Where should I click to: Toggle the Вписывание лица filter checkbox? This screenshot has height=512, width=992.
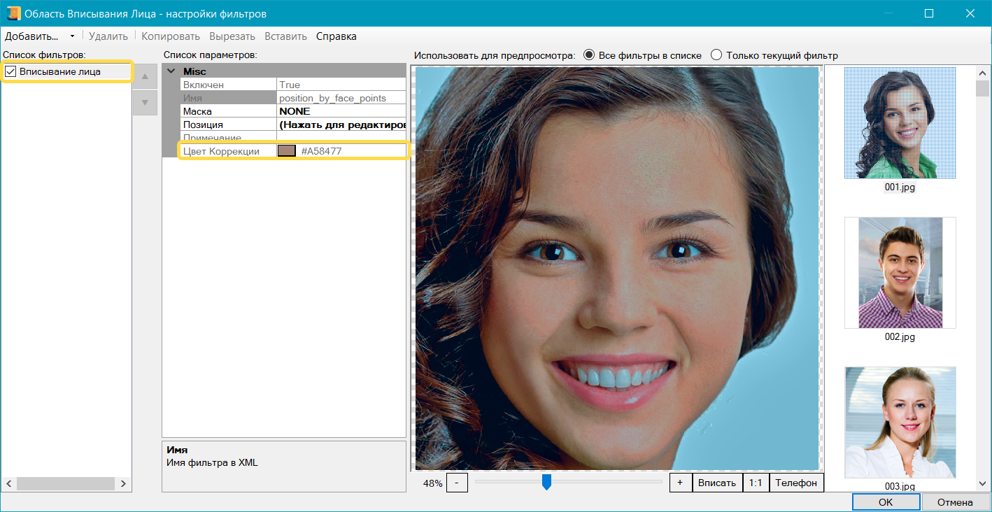coord(10,71)
